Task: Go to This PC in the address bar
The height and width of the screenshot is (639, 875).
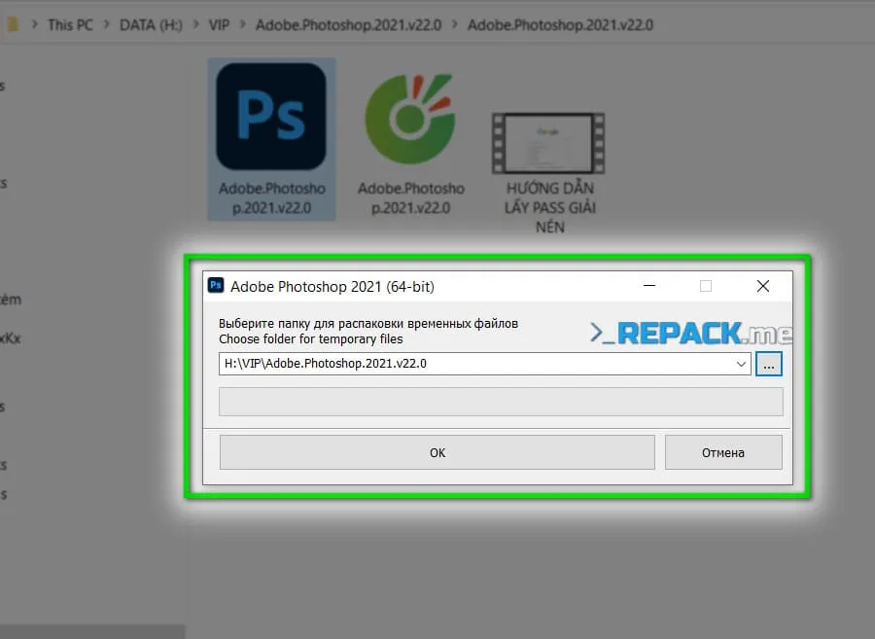Action: tap(70, 25)
